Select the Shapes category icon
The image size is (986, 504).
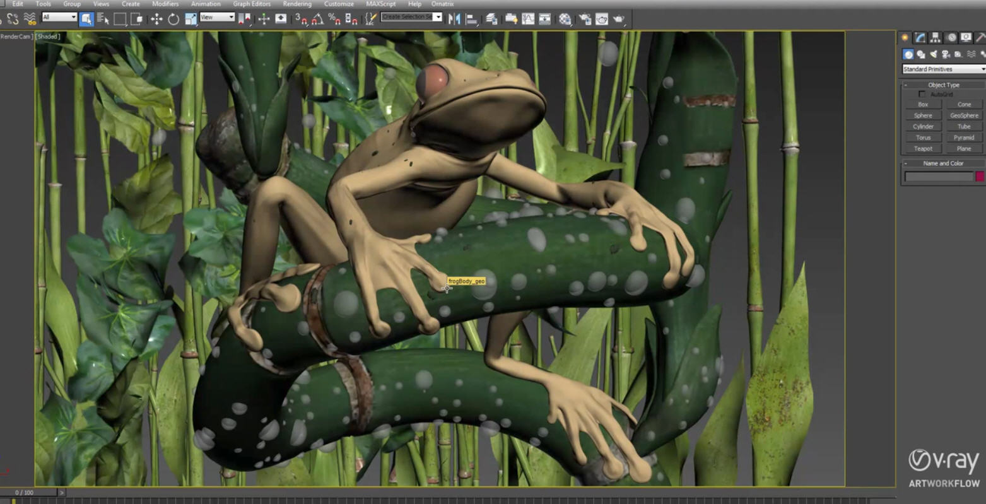point(921,54)
